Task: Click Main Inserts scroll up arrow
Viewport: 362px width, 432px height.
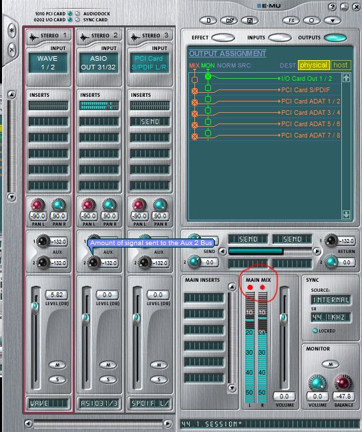Action: point(232,287)
